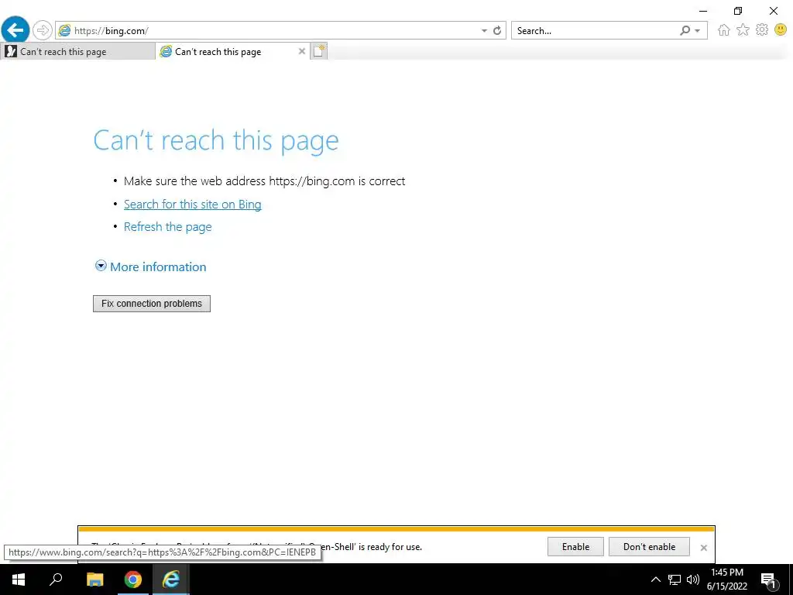Viewport: 793px width, 595px height.
Task: Open Windows Start menu
Action: [19, 580]
